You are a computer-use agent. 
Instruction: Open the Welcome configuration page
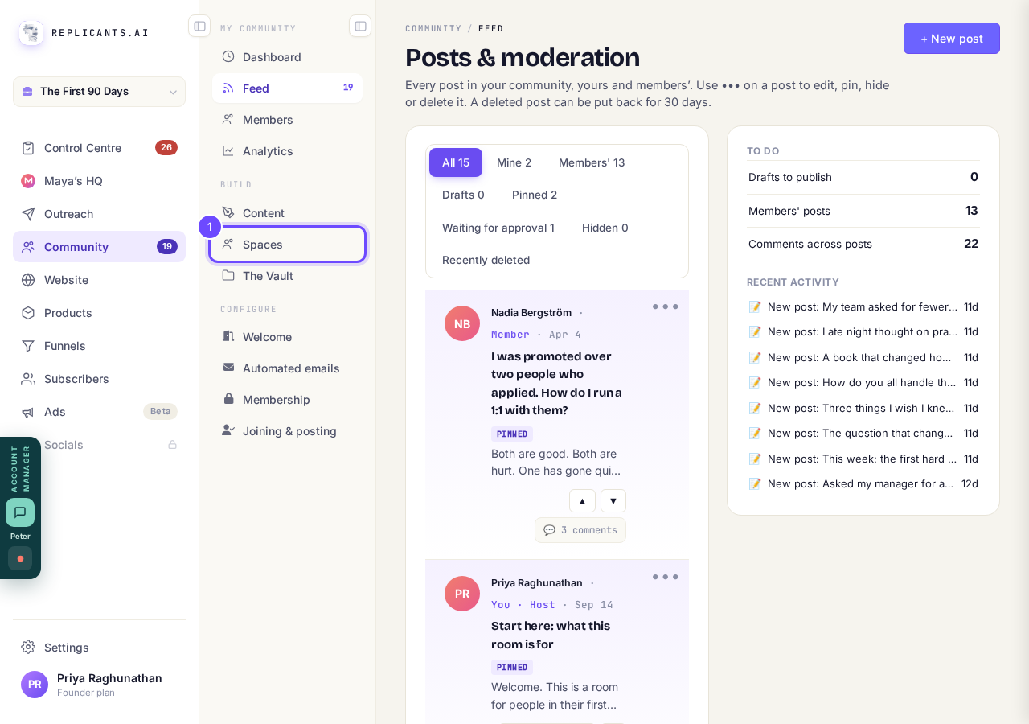tap(288, 336)
